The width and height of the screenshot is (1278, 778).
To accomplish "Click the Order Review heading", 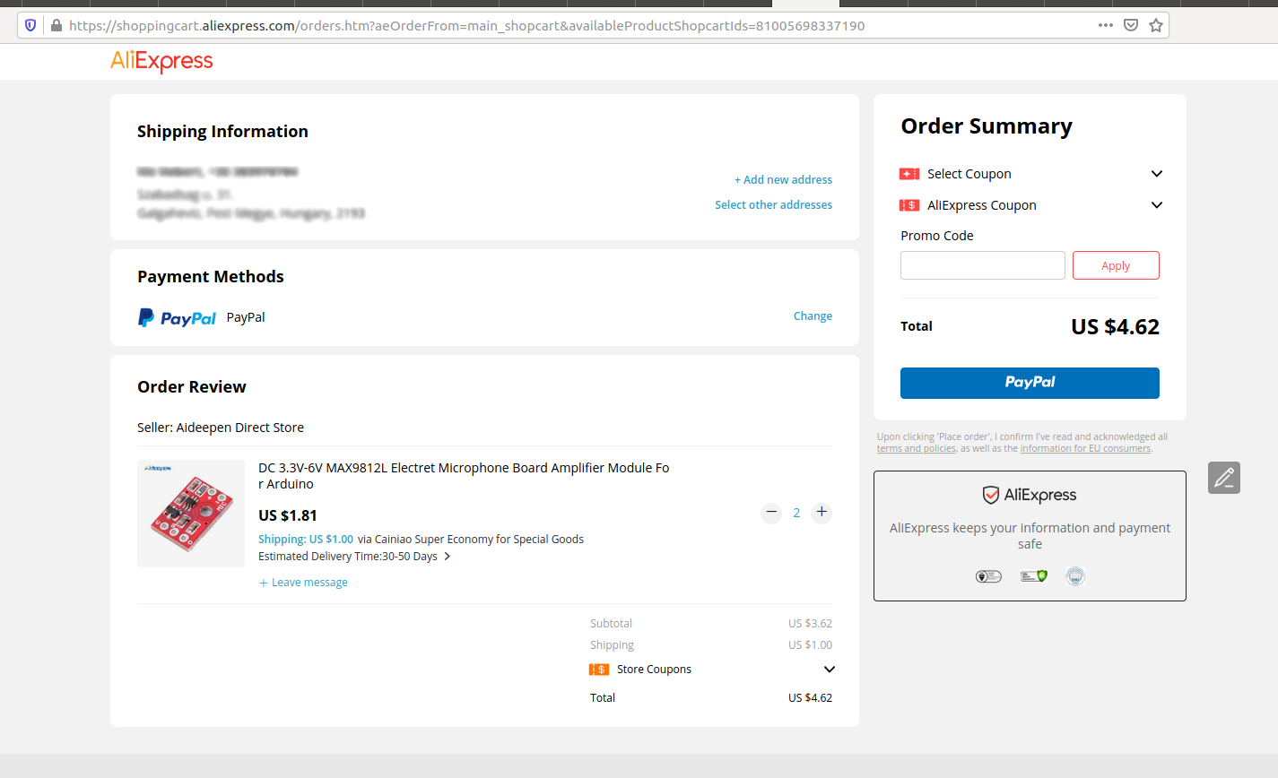I will coord(192,387).
